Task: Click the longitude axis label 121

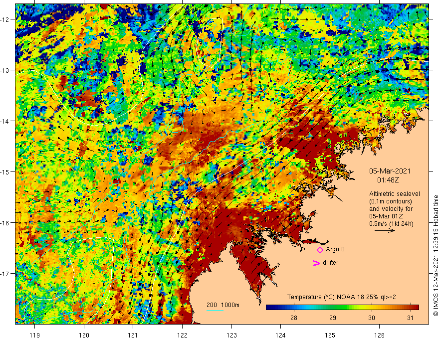Action: tap(133, 335)
